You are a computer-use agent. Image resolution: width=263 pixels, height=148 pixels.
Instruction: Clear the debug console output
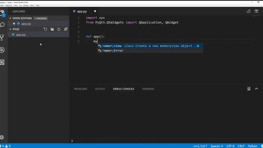249,89
